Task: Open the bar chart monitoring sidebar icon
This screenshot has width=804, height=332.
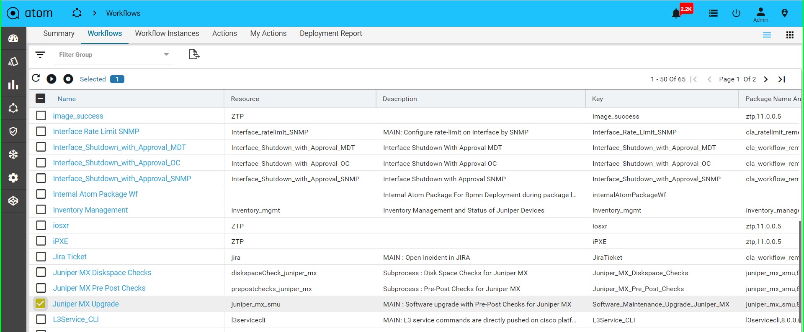Action: pyautogui.click(x=13, y=85)
